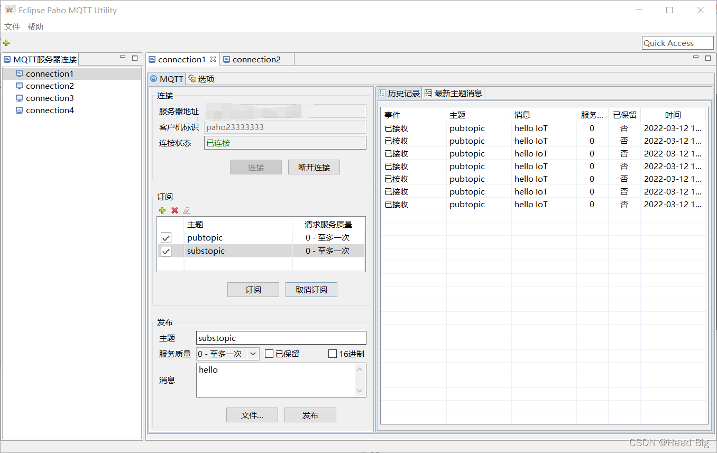Viewport: 717px width, 453px height.
Task: Click the 历史记录 list icon on history tab
Action: [x=382, y=93]
